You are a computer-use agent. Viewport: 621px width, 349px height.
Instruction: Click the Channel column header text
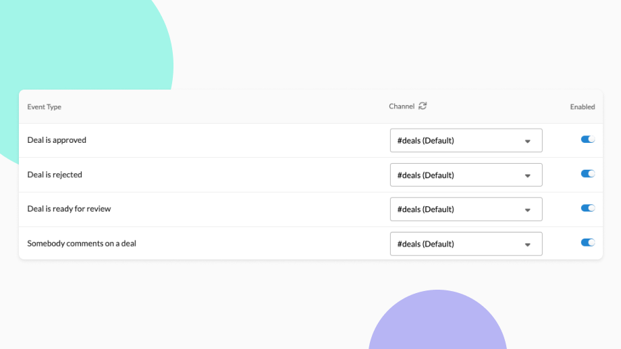[402, 106]
